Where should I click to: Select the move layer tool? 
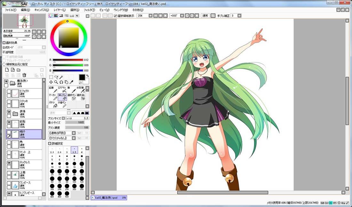(x=51, y=82)
